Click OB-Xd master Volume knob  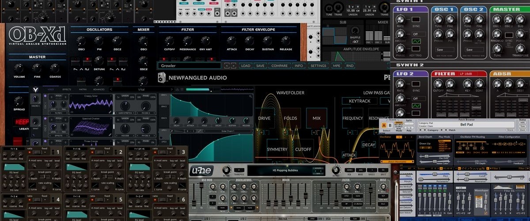point(19,68)
